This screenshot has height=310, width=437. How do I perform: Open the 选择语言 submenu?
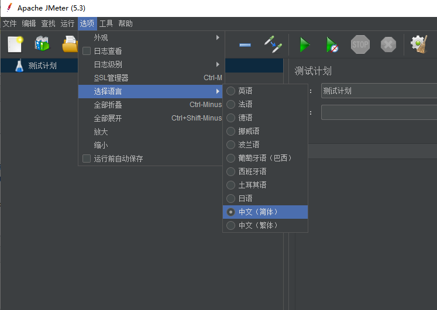point(150,91)
